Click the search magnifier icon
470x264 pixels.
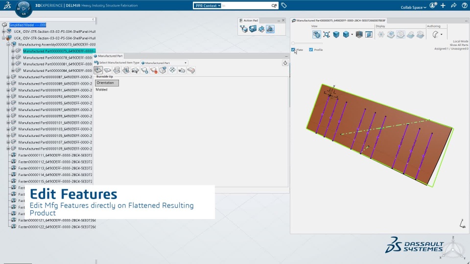tap(274, 6)
